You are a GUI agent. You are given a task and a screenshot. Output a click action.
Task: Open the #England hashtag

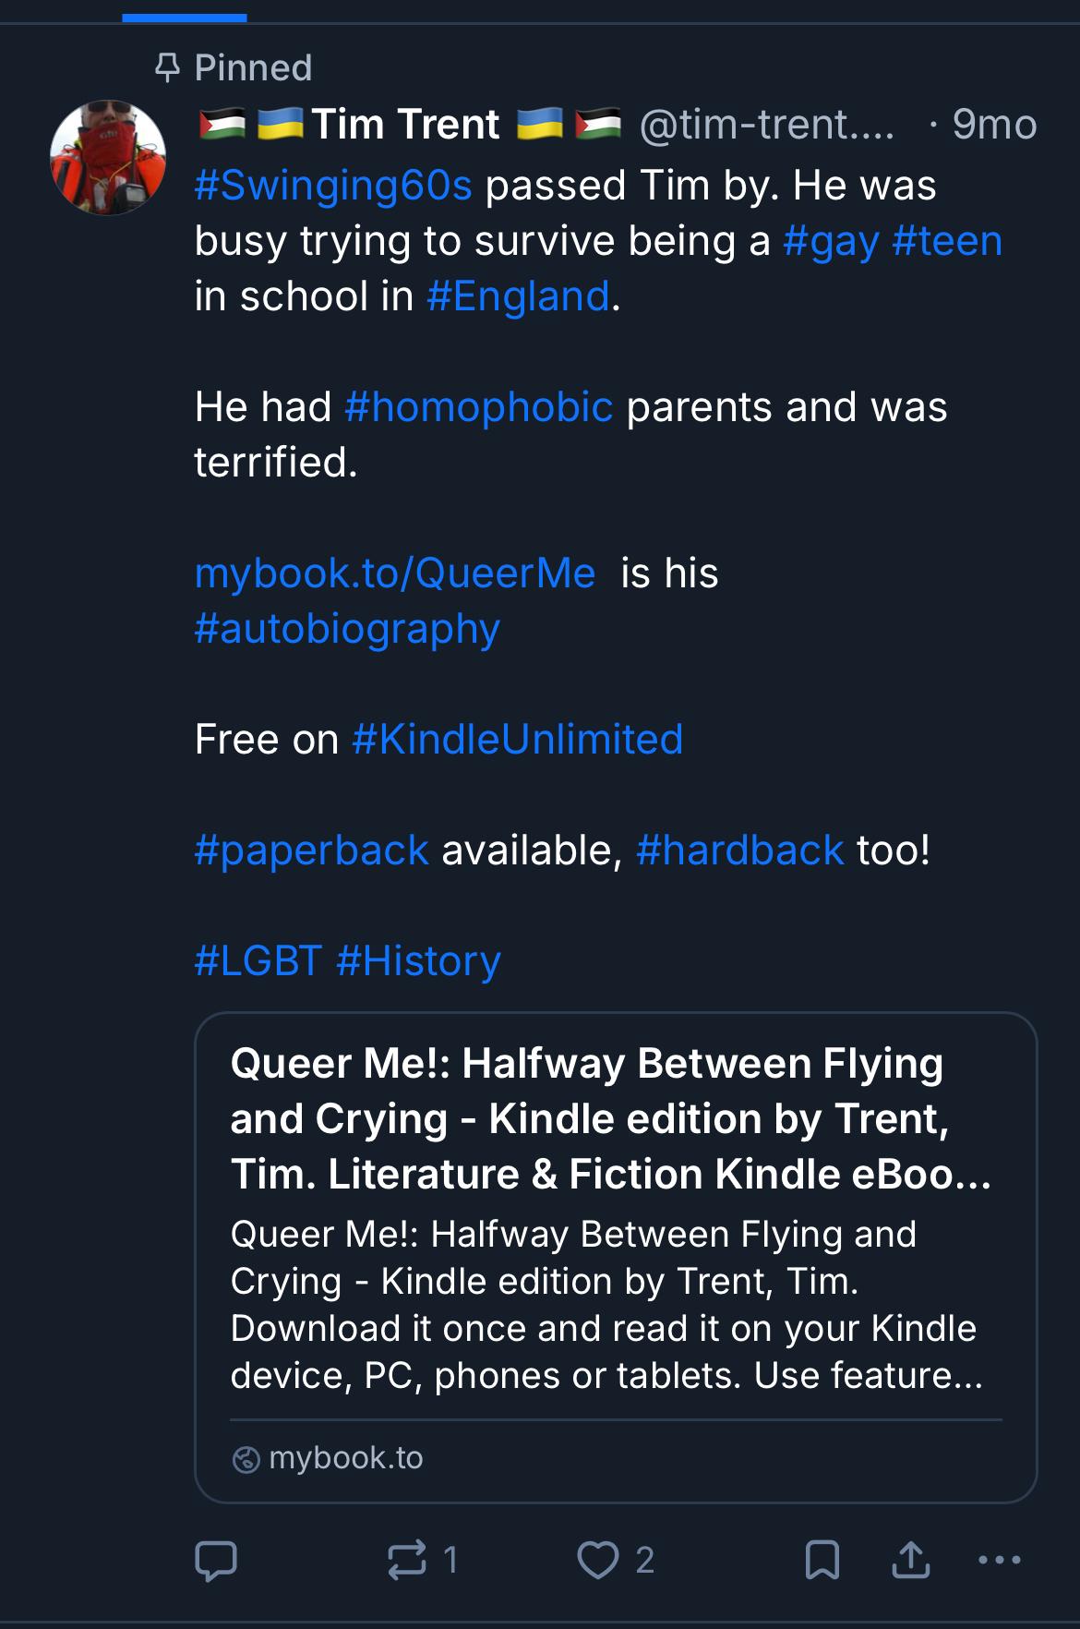[x=518, y=296]
